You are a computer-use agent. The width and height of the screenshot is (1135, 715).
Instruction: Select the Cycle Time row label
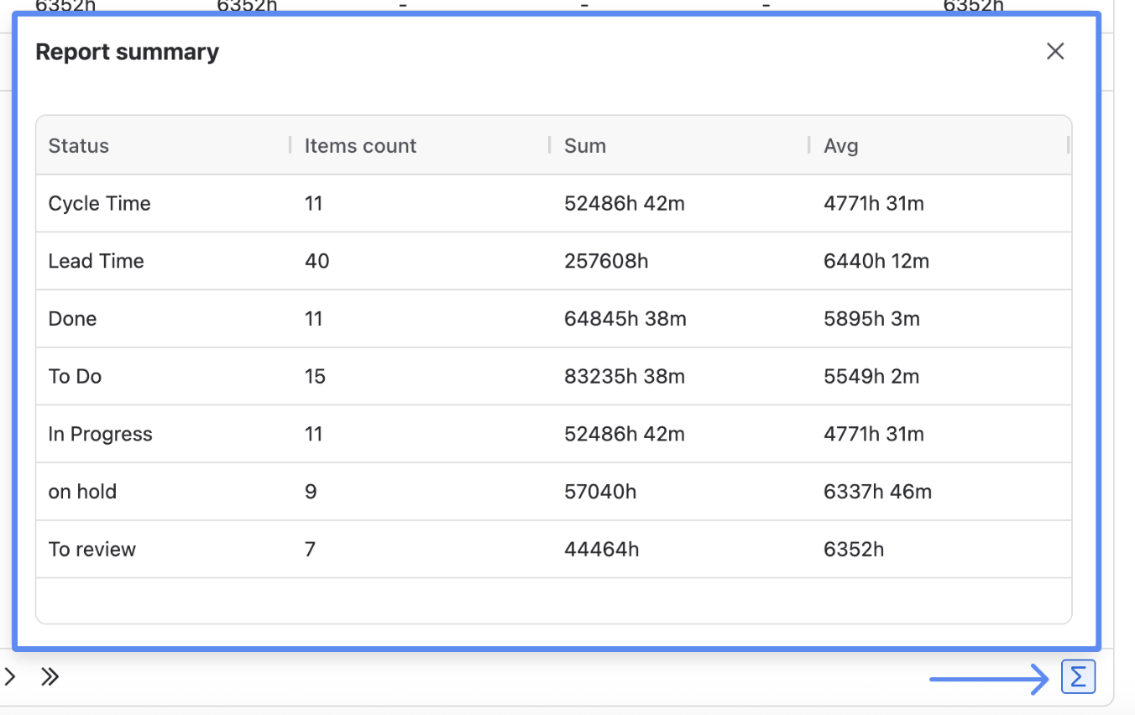click(99, 204)
